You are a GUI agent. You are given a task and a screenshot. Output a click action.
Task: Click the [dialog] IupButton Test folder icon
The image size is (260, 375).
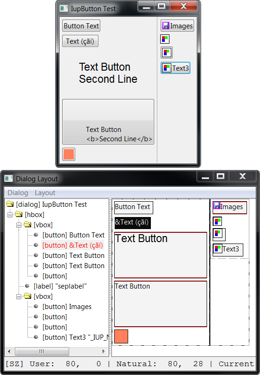click(10, 204)
